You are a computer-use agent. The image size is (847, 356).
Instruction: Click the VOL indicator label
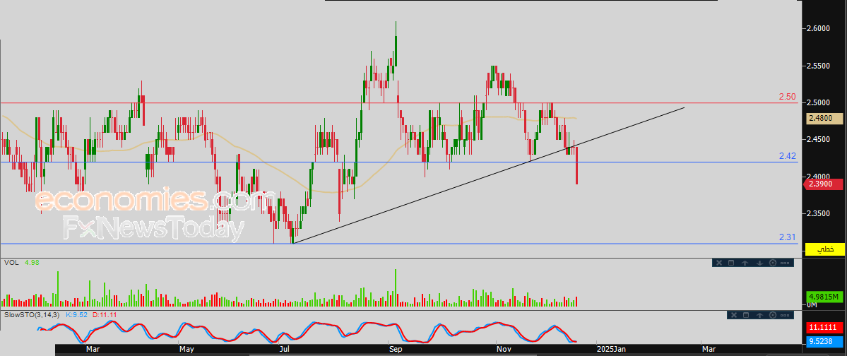(x=11, y=262)
